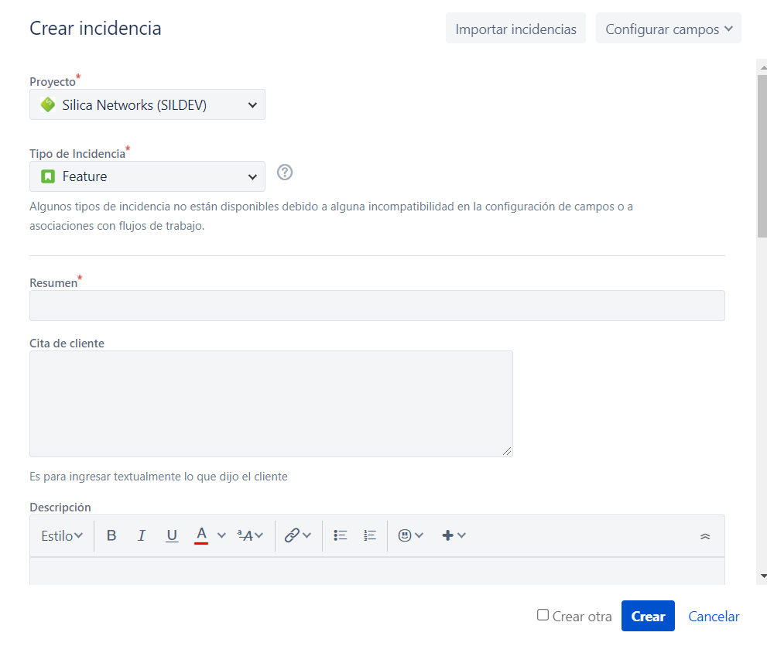Apply underline formatting in the editor
767x646 pixels.
[x=172, y=535]
